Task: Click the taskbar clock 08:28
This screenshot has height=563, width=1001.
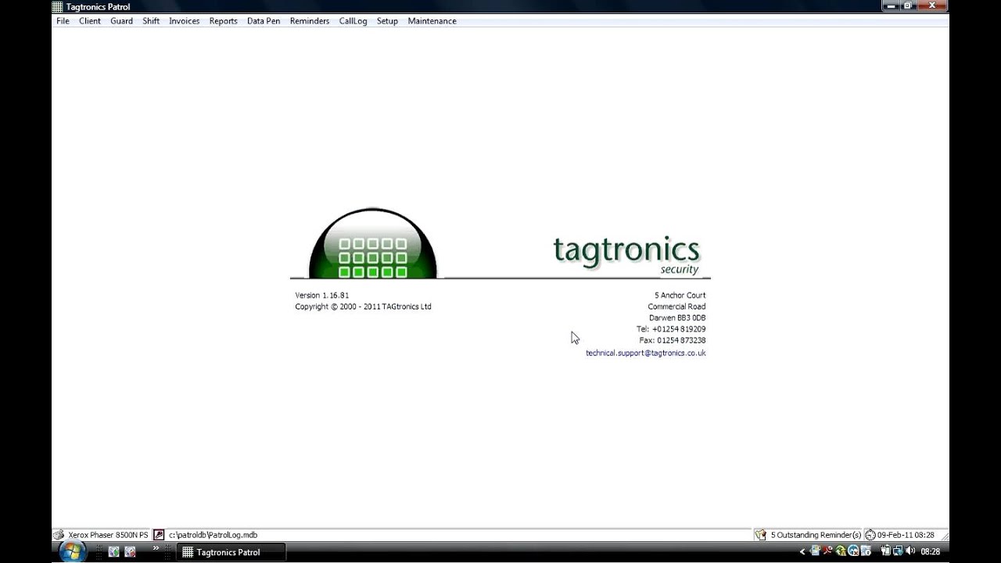Action: [930, 552]
